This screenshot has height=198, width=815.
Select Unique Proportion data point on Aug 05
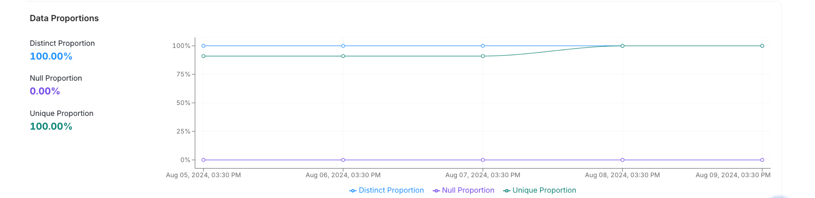click(204, 56)
